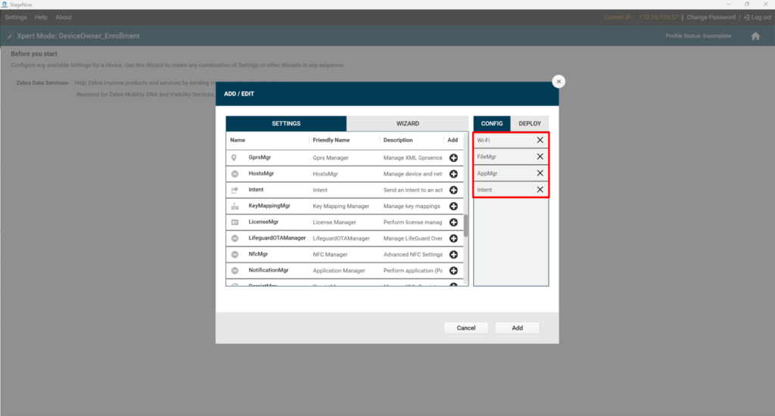The width and height of the screenshot is (775, 416).
Task: Go to home via house icon
Action: (x=755, y=36)
